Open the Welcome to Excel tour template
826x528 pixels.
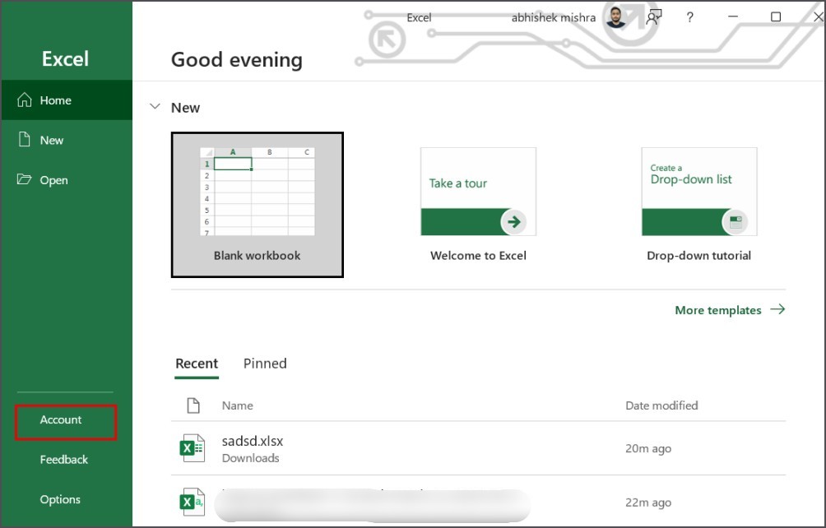[478, 205]
